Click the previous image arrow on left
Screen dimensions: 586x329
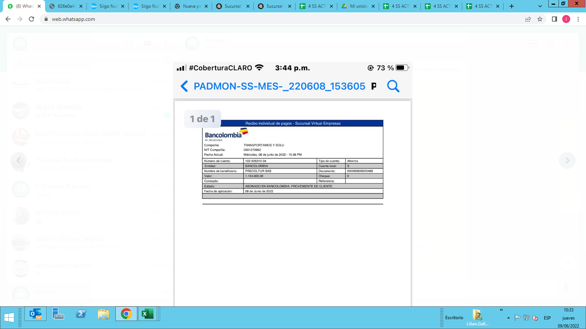(19, 160)
